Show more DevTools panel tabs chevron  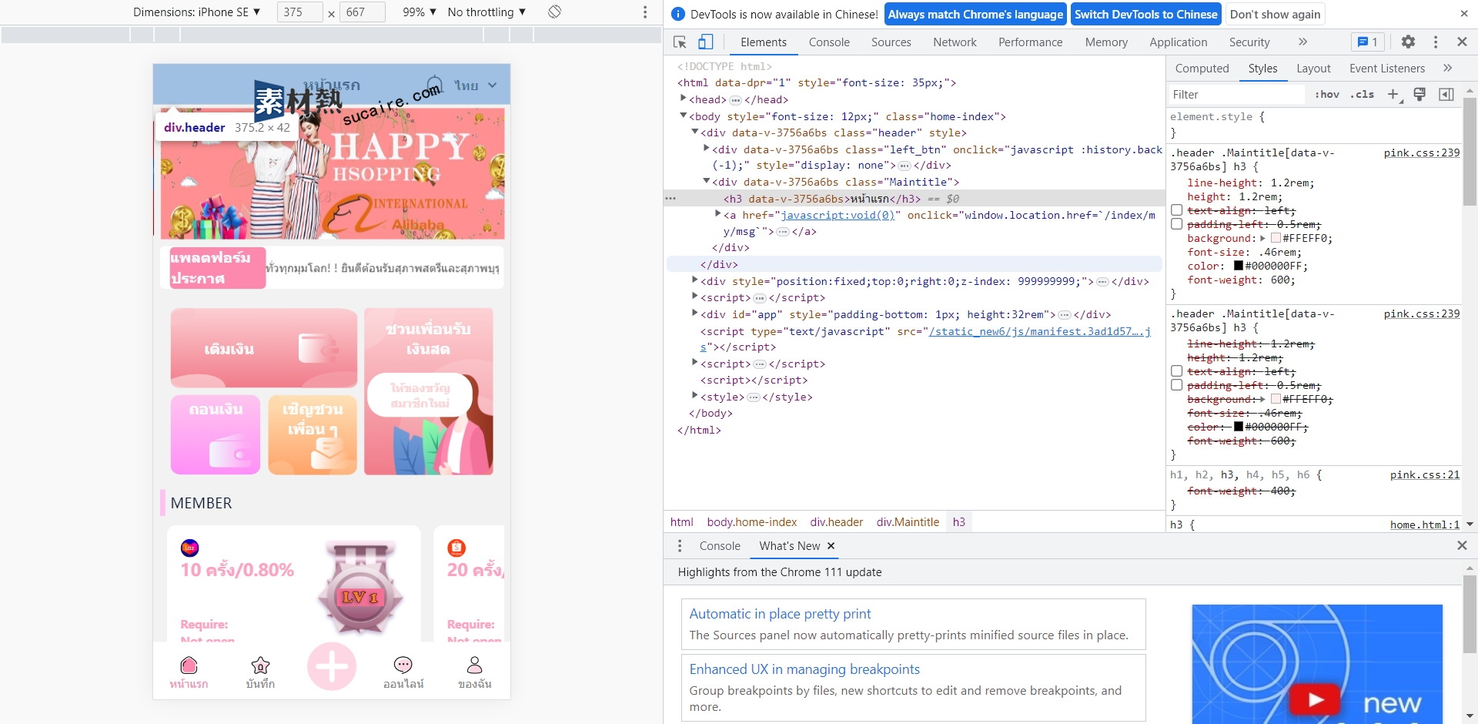(x=1302, y=42)
